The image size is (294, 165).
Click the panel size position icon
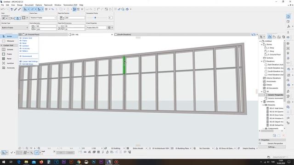(62, 18)
